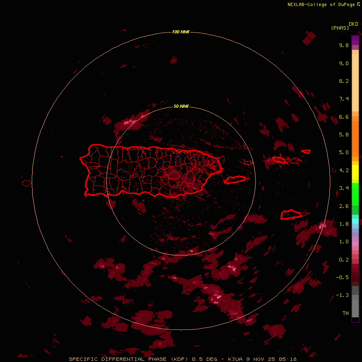Click the 6.6 value on the color scale
Image resolution: width=362 pixels, height=362 pixels.
point(344,117)
